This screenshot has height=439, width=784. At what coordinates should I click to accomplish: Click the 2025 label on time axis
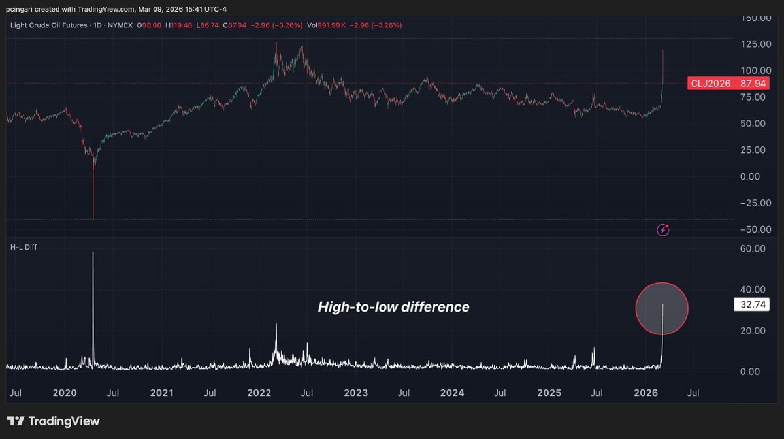click(x=549, y=393)
